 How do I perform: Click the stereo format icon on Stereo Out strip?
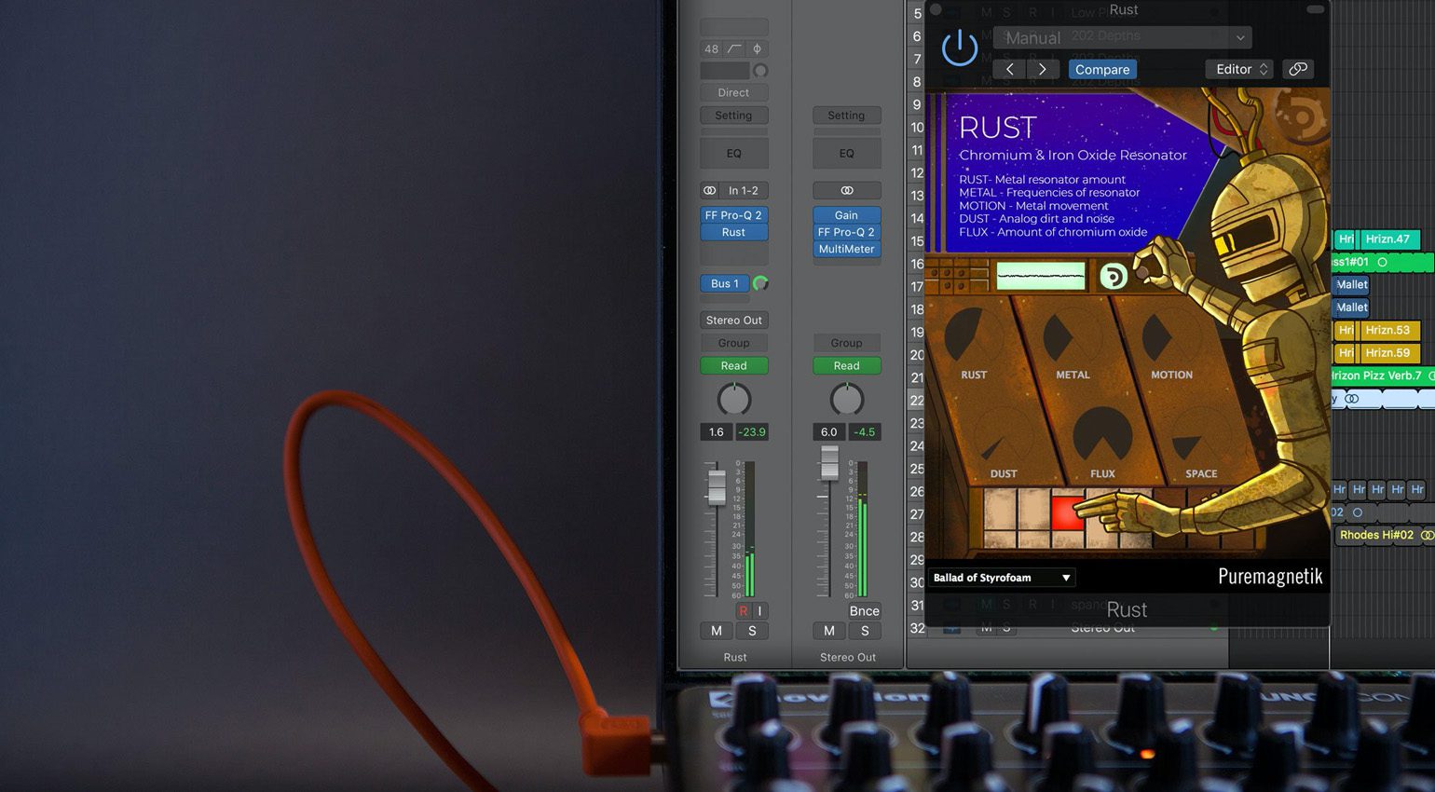point(847,190)
